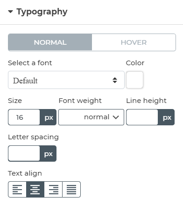Focus the Size input field

point(24,117)
